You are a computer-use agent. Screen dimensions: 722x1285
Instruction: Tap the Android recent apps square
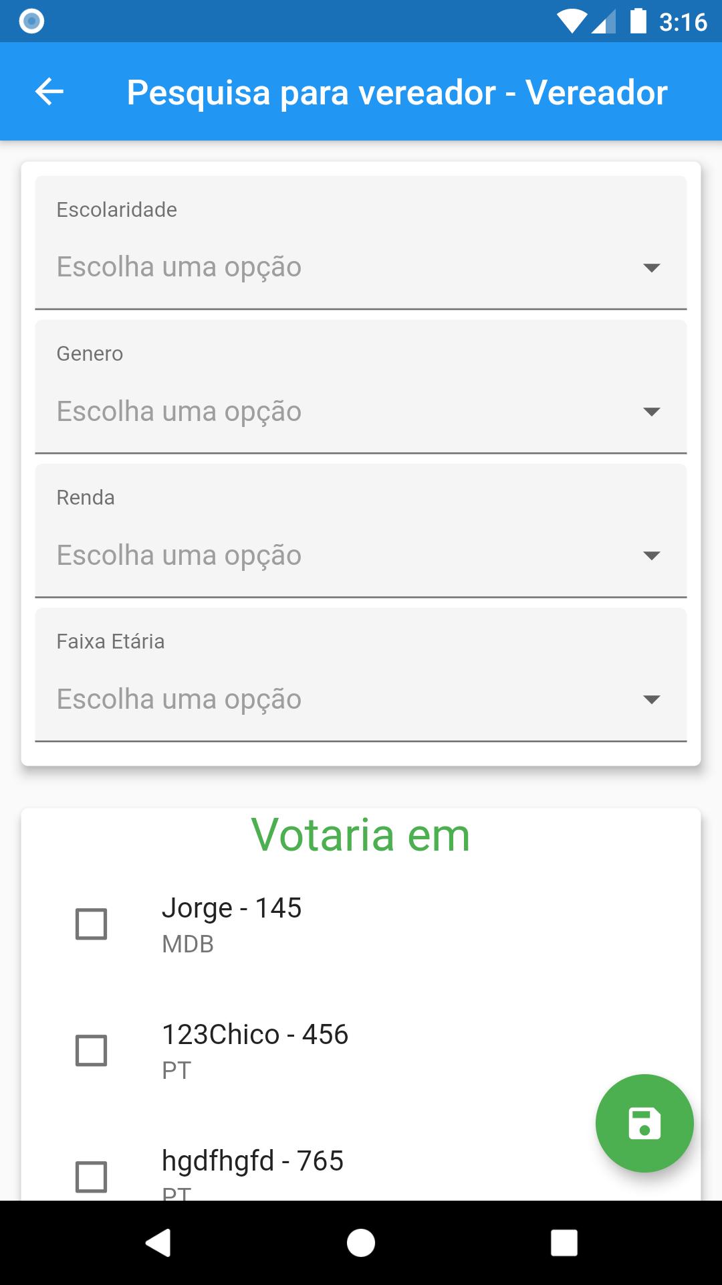pyautogui.click(x=564, y=1243)
